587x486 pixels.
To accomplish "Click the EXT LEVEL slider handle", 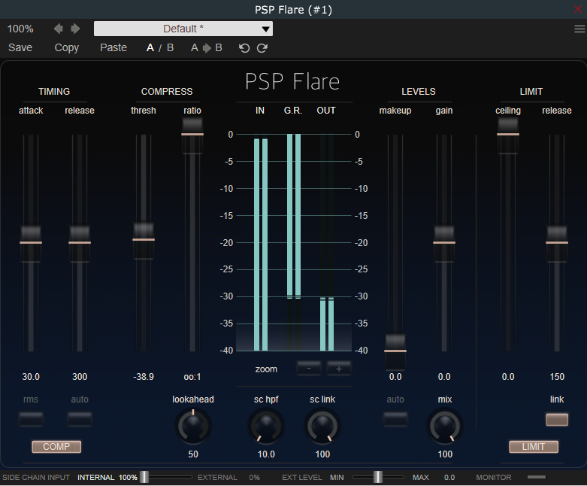I will tap(378, 477).
